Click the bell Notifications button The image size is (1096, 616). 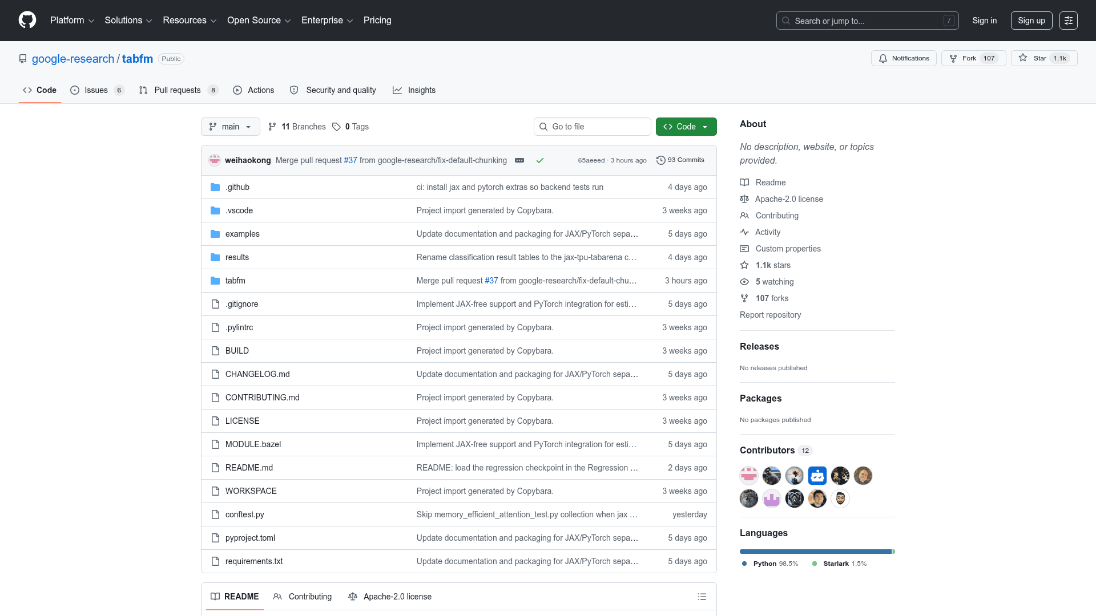tap(904, 58)
